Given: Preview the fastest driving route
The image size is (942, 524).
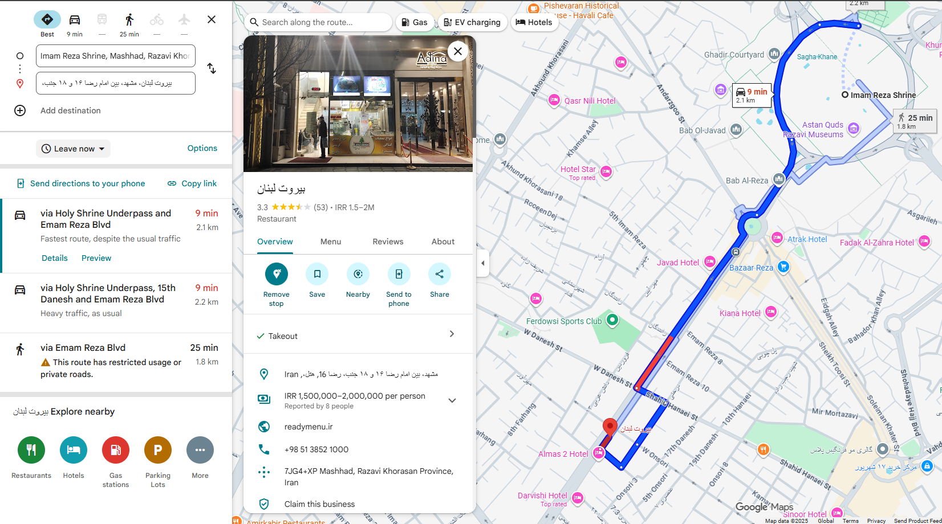Looking at the screenshot, I should pyautogui.click(x=96, y=258).
